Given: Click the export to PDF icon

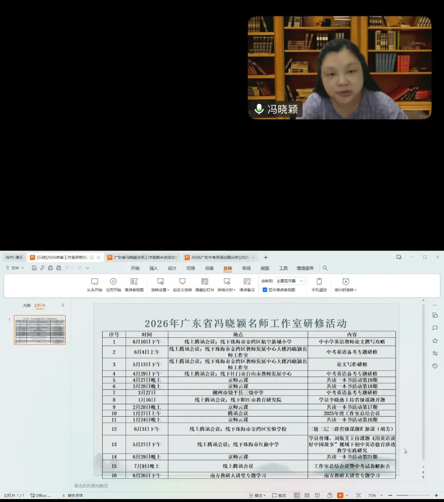Looking at the screenshot, I should pos(42,268).
